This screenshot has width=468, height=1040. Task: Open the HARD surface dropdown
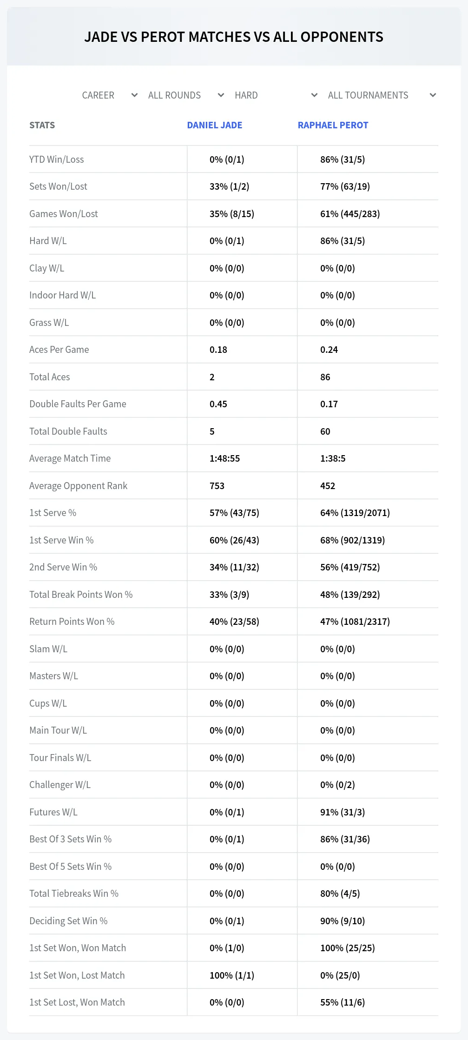coord(276,95)
